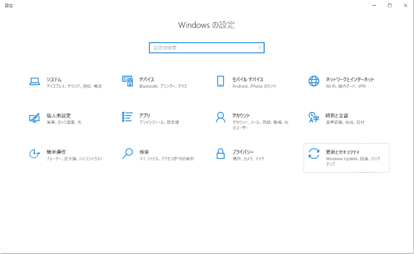414x254 pixels.
Task: Open ネットワークとインターネット title text
Action: pyautogui.click(x=350, y=79)
